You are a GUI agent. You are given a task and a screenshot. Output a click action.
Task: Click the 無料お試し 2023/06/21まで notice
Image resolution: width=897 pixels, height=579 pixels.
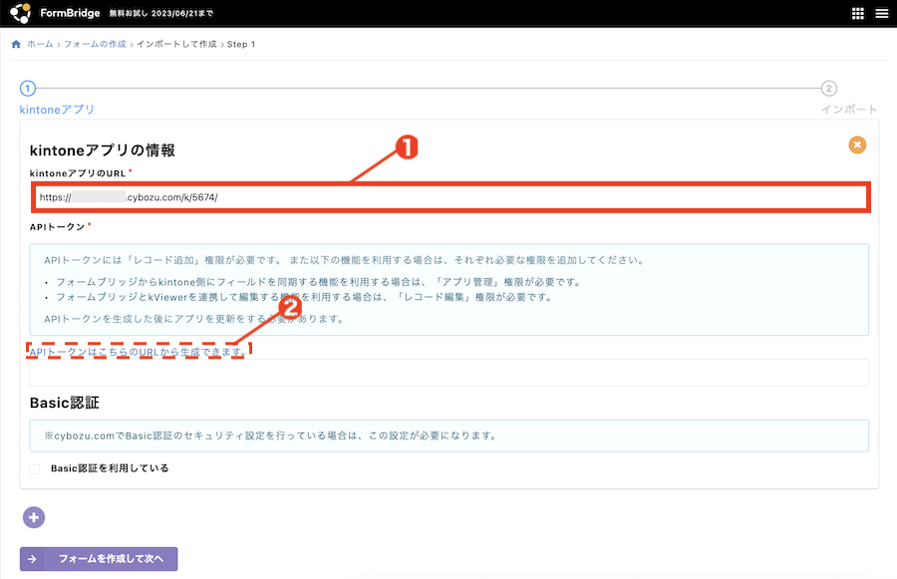(161, 13)
